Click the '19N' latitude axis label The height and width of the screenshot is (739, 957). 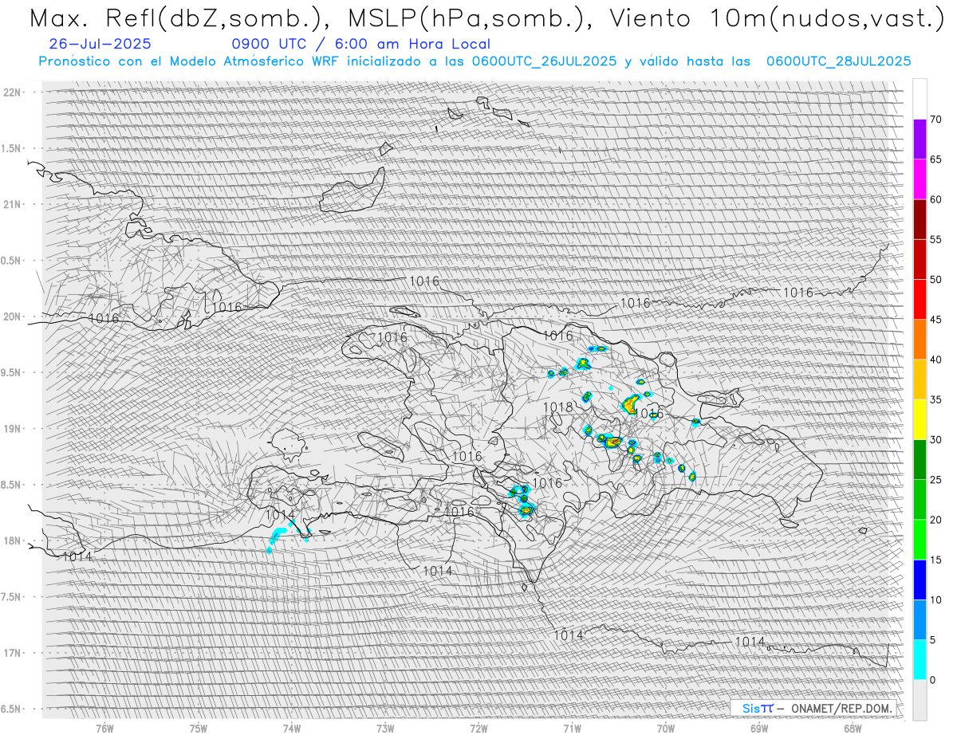pyautogui.click(x=14, y=429)
